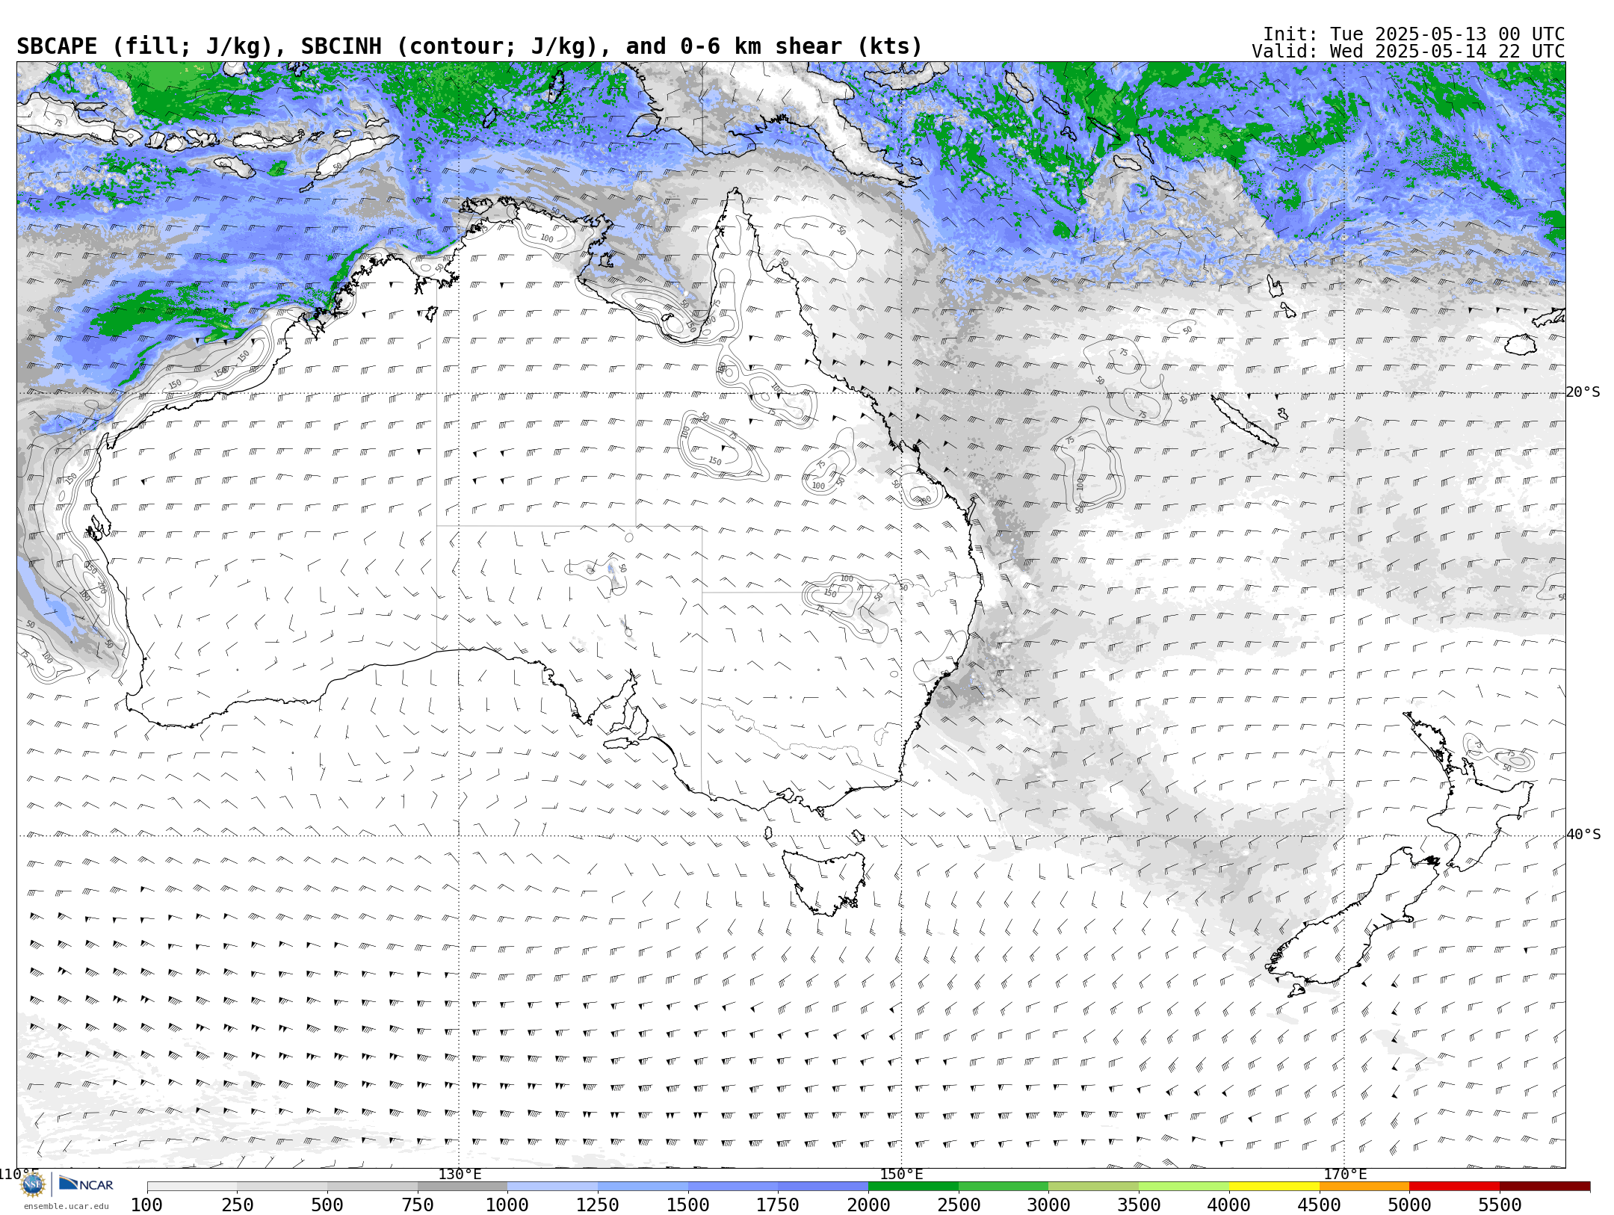Screen dimensions: 1614x1215
Task: Click the 250 colorbar label
Action: 238,1205
